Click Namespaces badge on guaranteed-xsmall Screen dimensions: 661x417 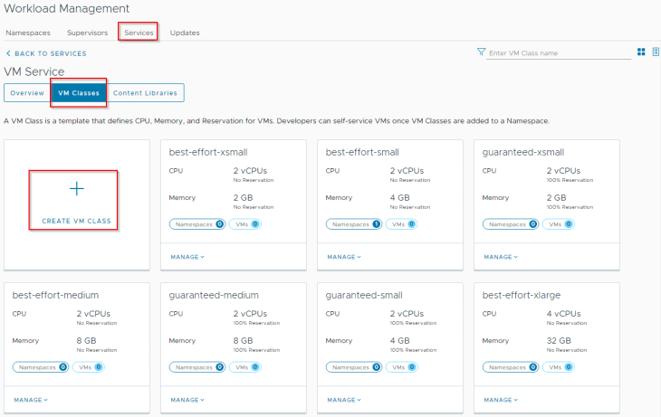click(x=511, y=224)
